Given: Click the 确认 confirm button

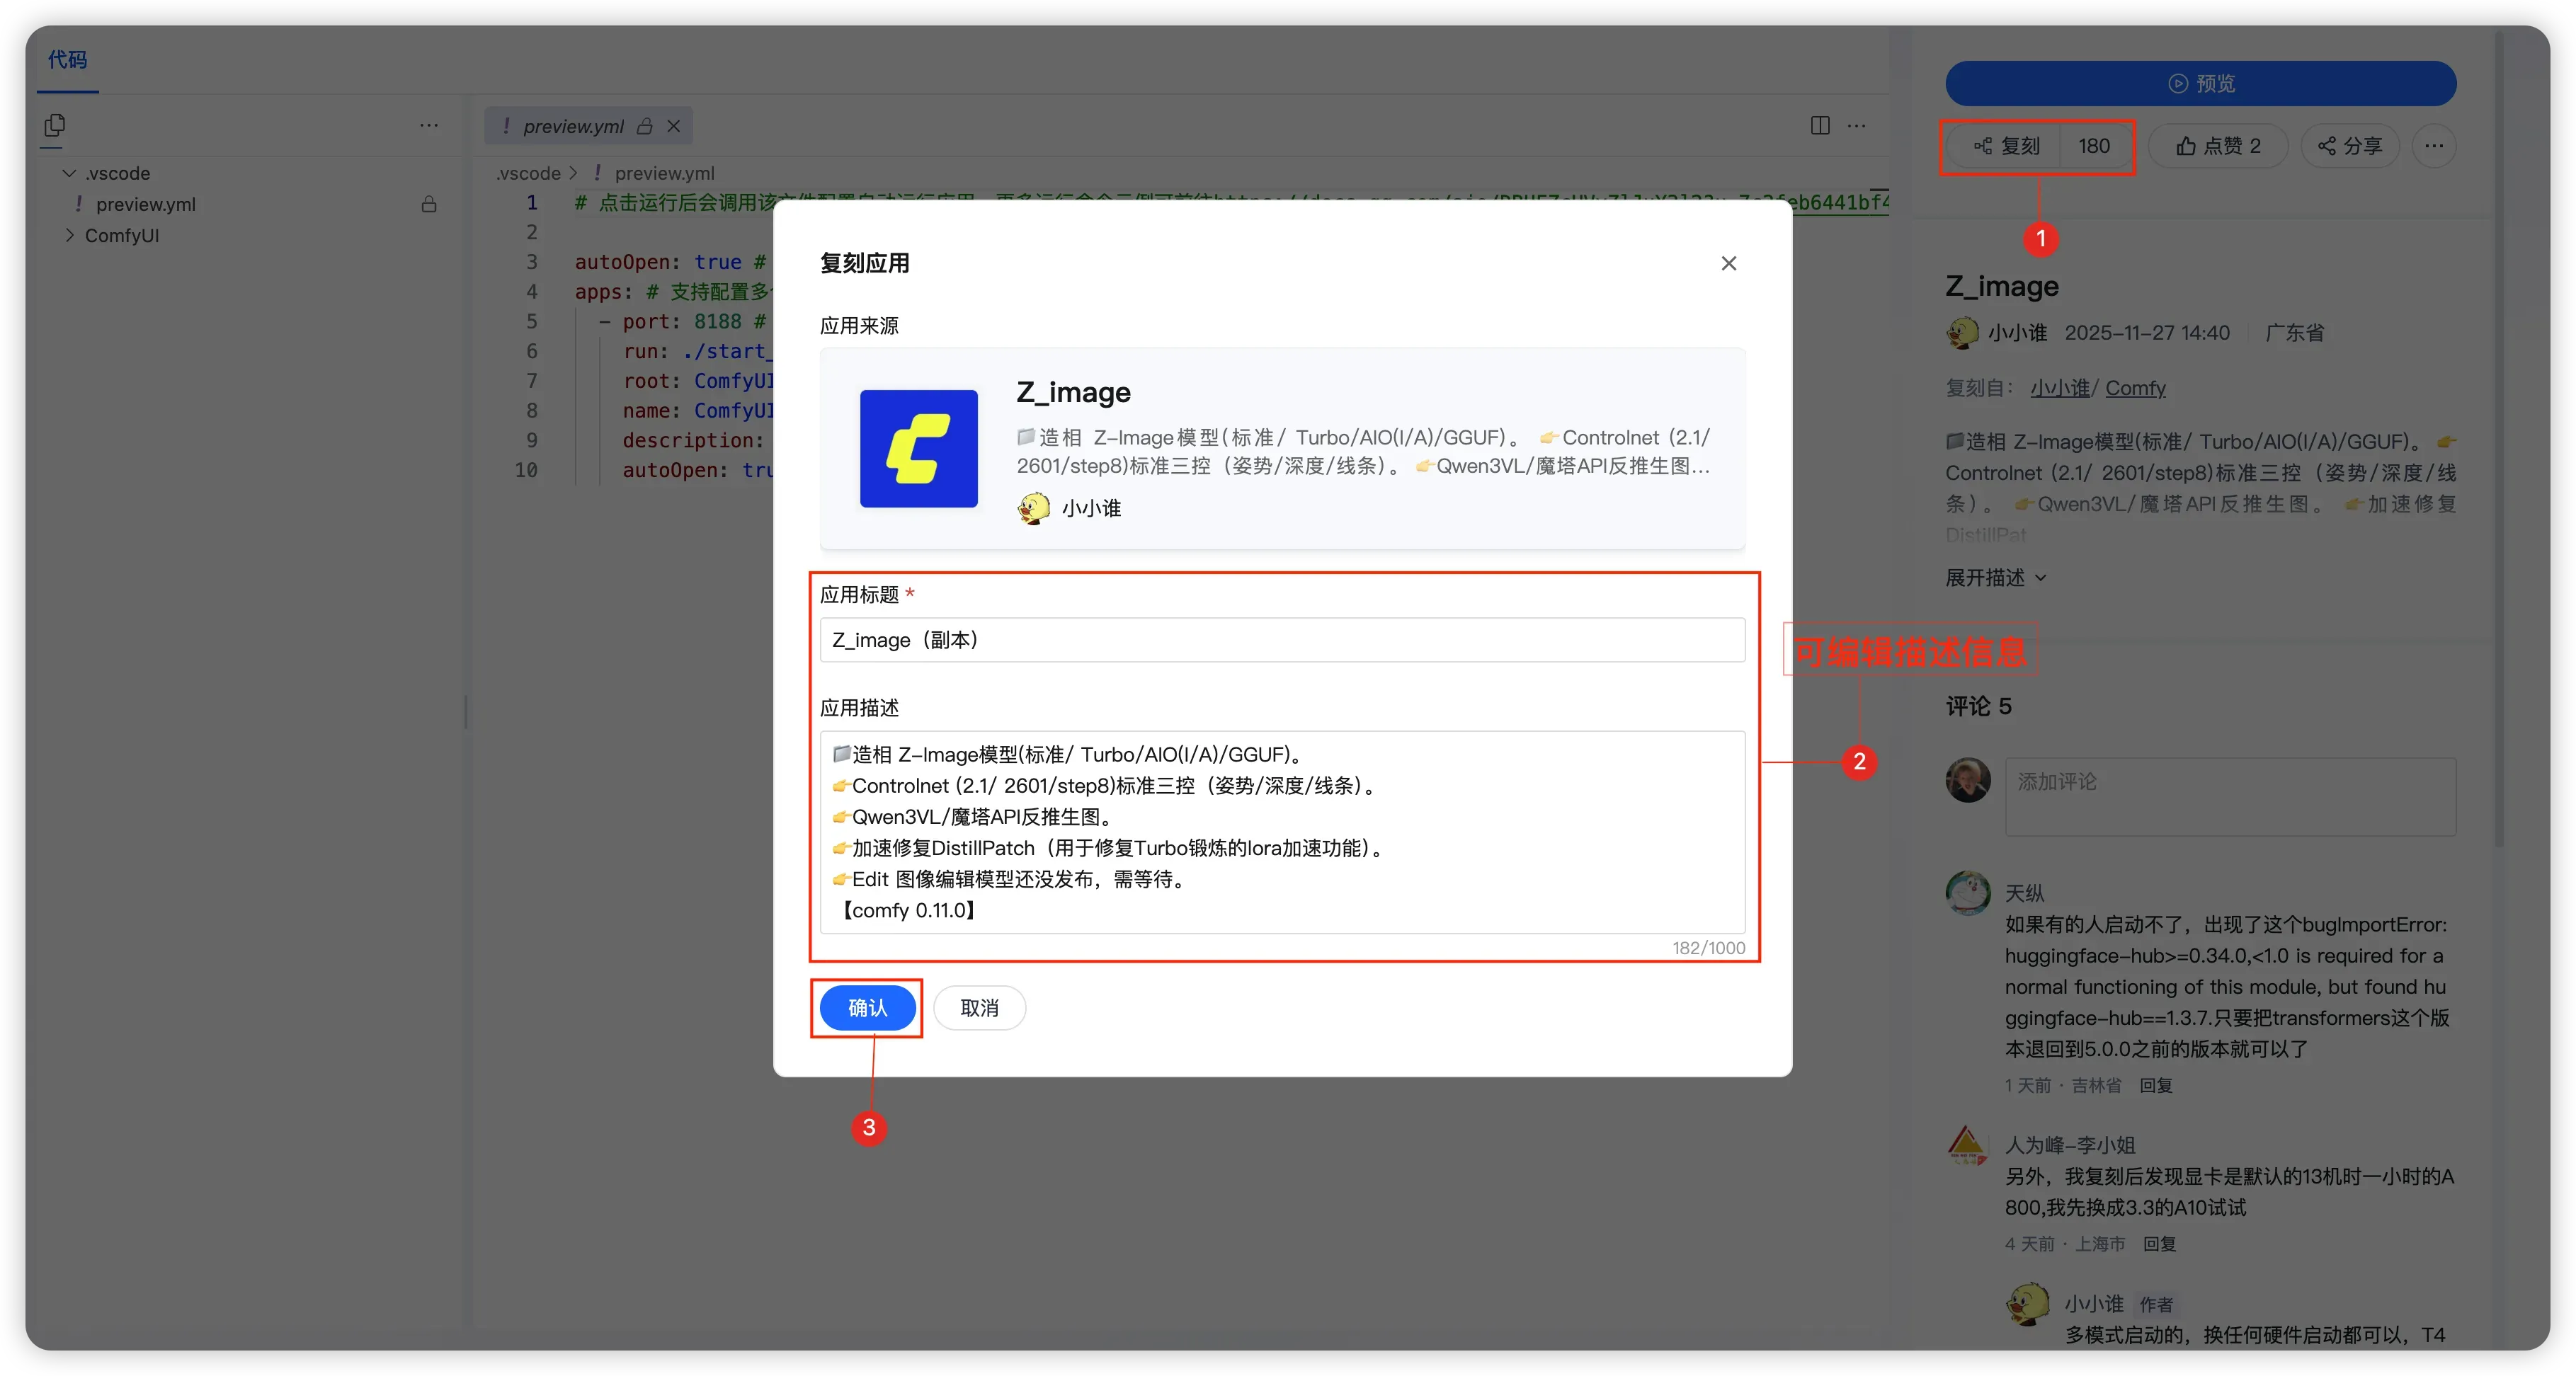Looking at the screenshot, I should point(867,1007).
